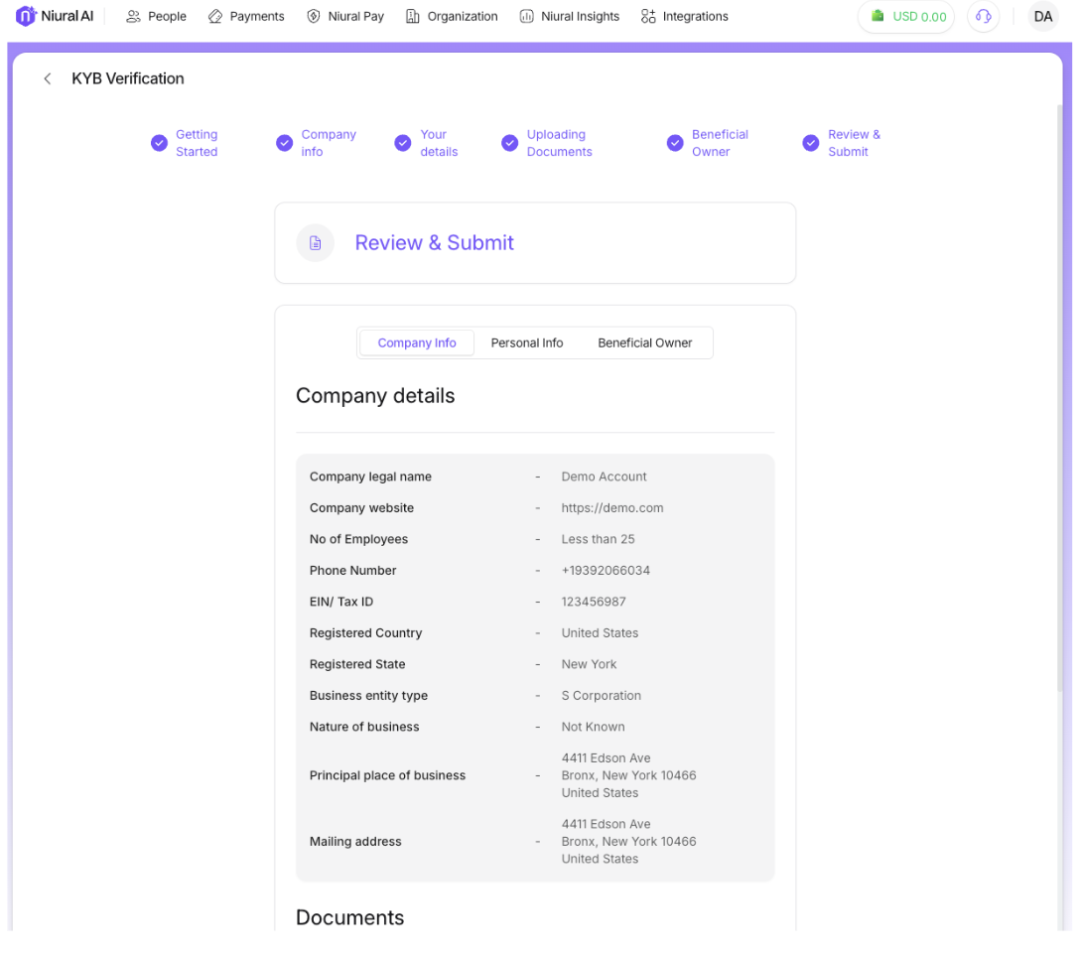Image resolution: width=1078 pixels, height=957 pixels.
Task: Click the USD 0.00 balance button
Action: [906, 17]
